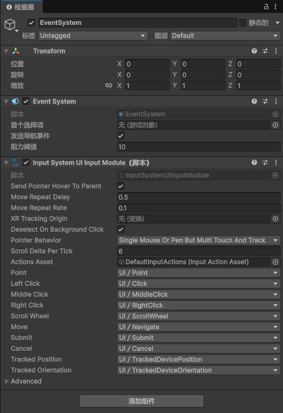283x413 pixels.
Task: Open the Untagged tag dropdown
Action: click(x=93, y=36)
